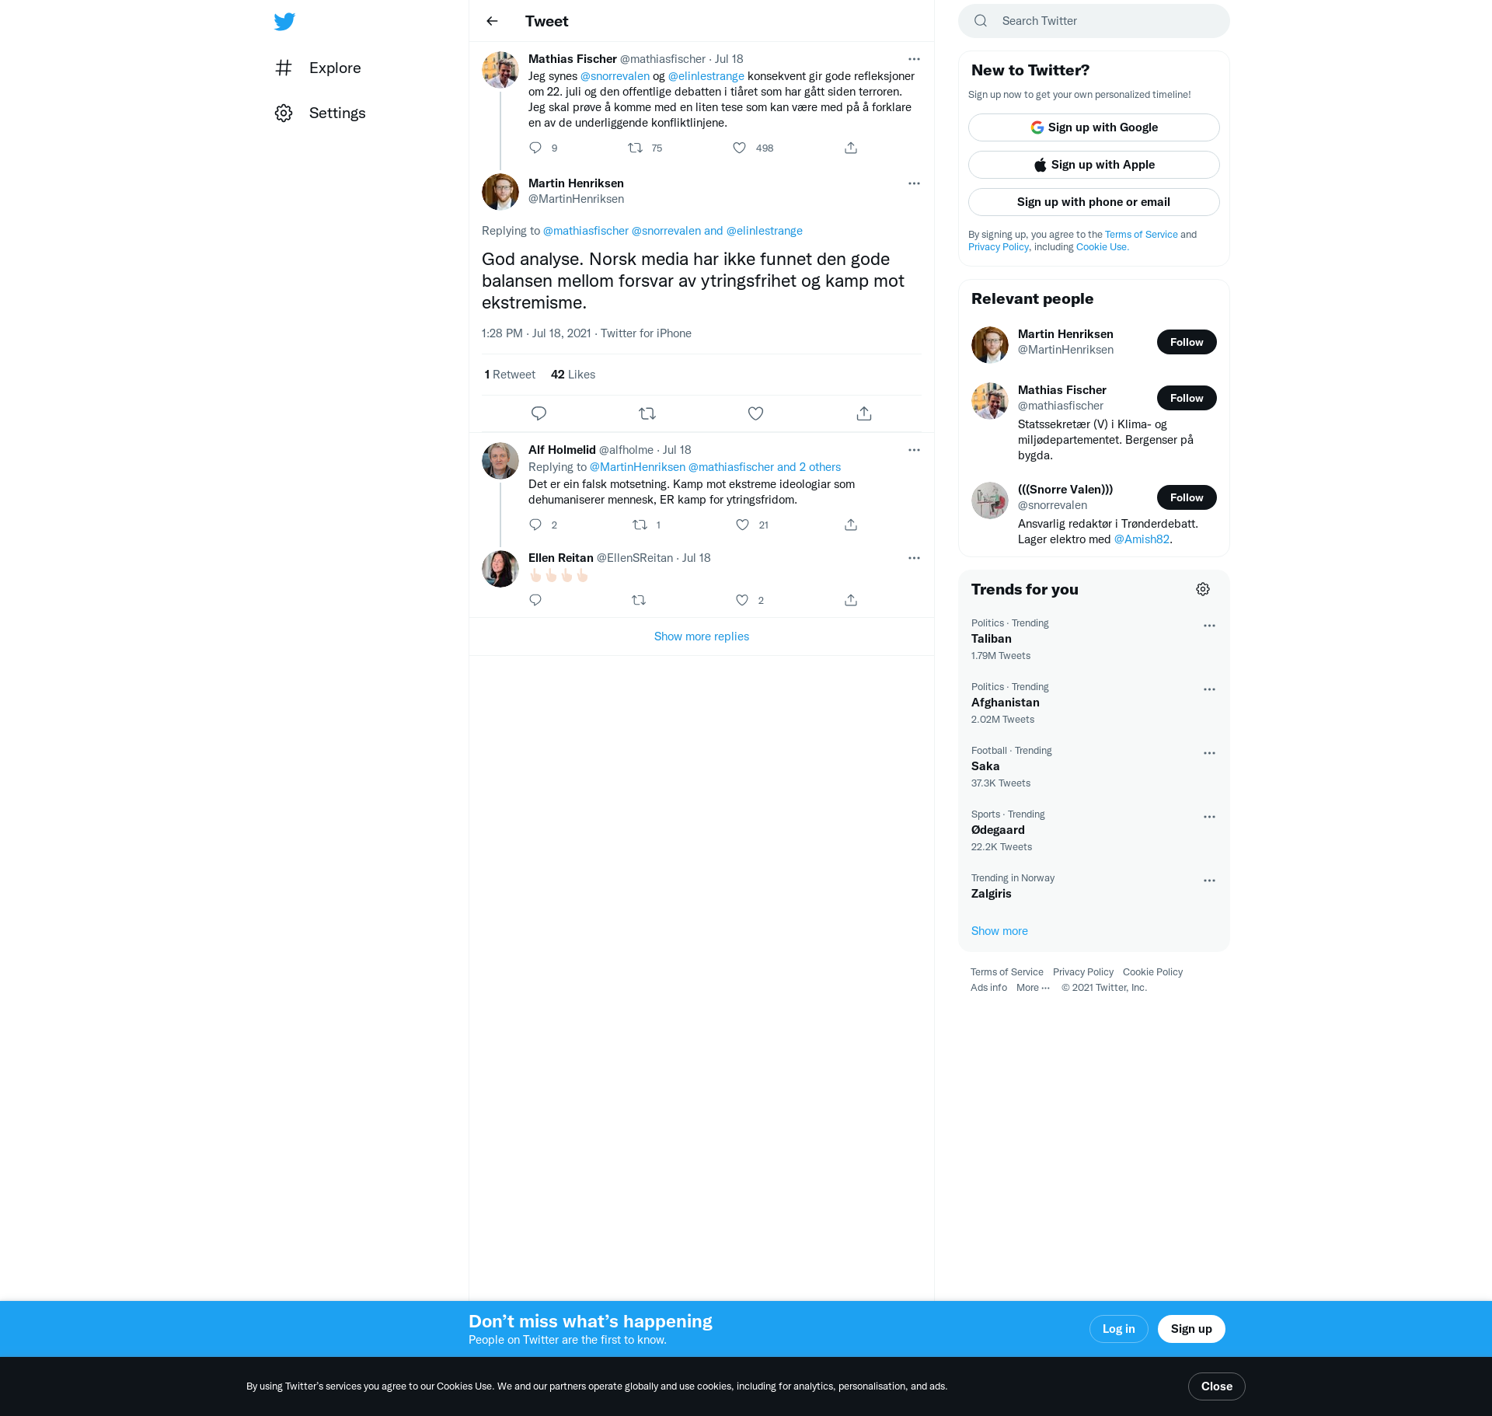The width and height of the screenshot is (1492, 1416).
Task: Open Trends for you settings gear
Action: (1202, 589)
